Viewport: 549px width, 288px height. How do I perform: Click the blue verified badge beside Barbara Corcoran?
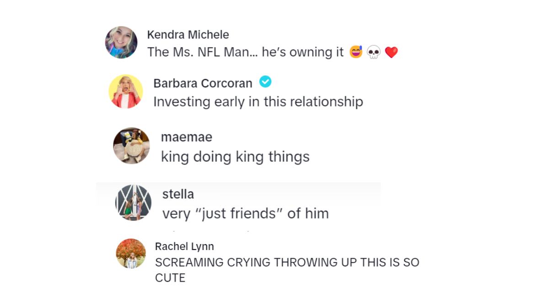click(x=265, y=82)
